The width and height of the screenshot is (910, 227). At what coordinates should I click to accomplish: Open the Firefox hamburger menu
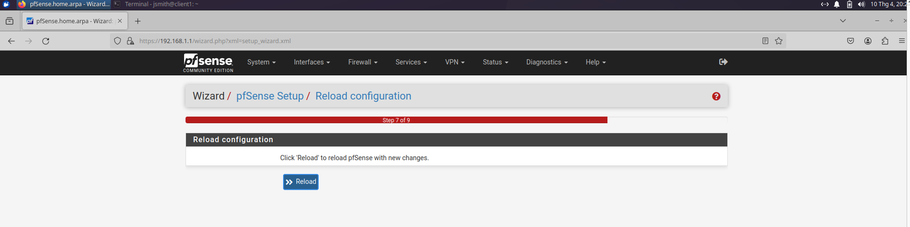coord(901,41)
